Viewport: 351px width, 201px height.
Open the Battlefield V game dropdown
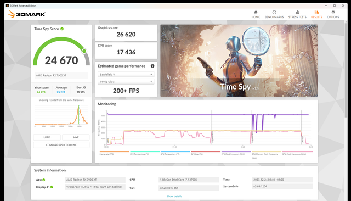click(x=126, y=74)
